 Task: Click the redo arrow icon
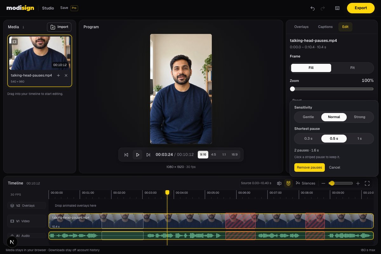point(323,8)
